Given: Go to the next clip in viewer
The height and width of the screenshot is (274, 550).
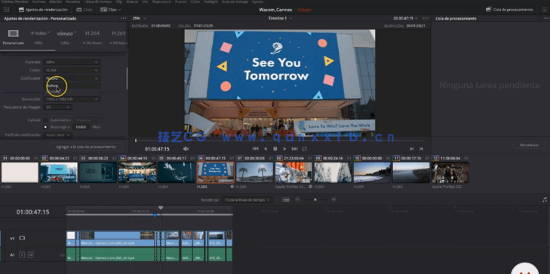Looking at the screenshot, I should [x=412, y=149].
